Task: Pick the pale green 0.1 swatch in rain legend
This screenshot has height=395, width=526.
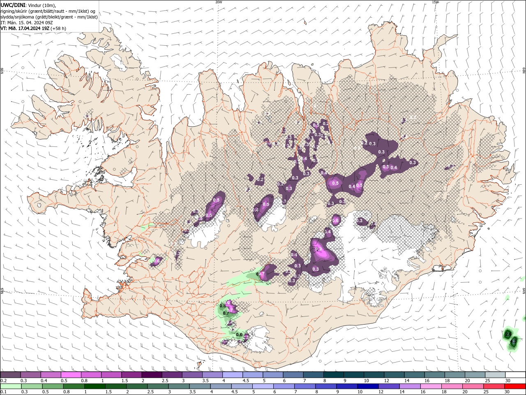Action: pos(11,386)
